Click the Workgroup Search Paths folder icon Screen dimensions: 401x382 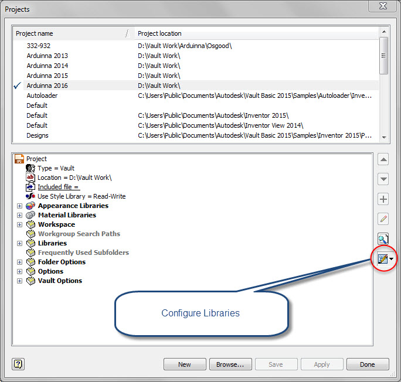[30, 234]
